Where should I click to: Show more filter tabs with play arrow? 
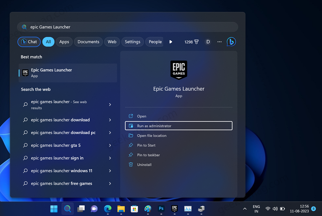171,42
